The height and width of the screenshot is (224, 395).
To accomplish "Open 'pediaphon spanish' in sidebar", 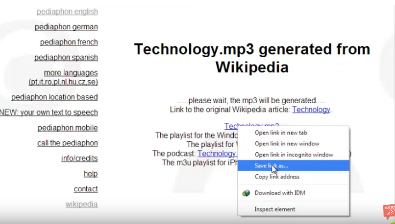I will tap(66, 57).
